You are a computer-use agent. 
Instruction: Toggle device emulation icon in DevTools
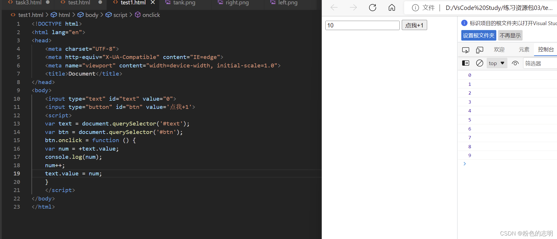tap(479, 50)
